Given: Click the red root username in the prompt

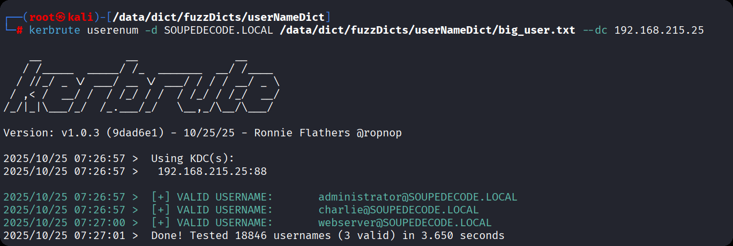Looking at the screenshot, I should [x=42, y=17].
